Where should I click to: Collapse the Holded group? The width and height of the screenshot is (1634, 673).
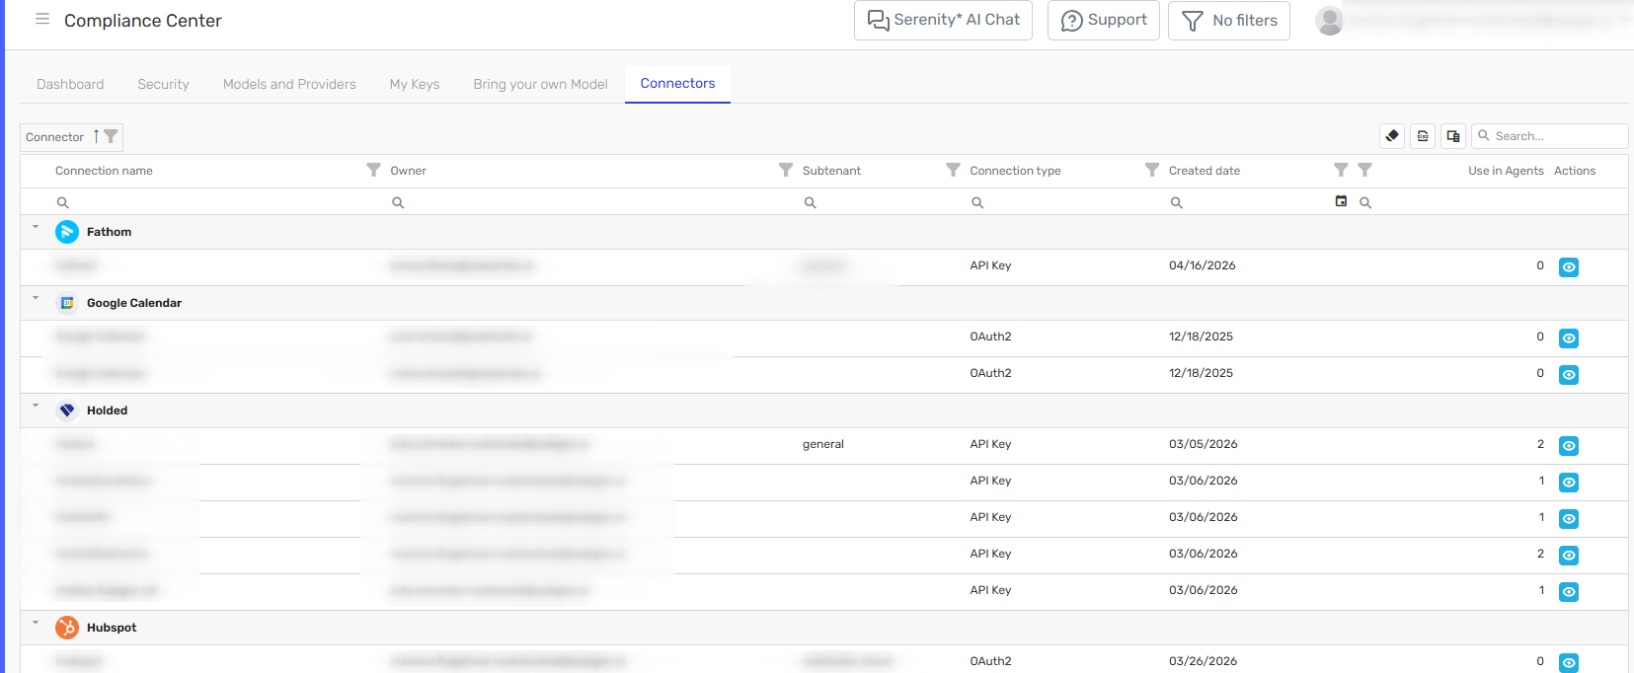point(36,406)
